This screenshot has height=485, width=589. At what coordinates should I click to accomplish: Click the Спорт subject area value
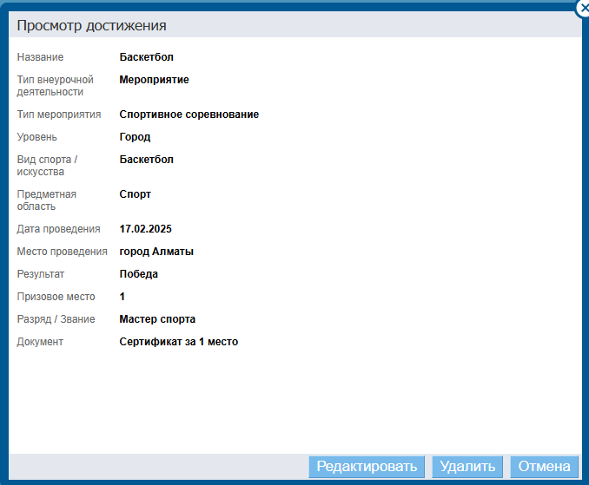[135, 194]
